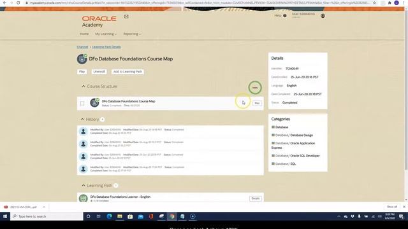The image size is (408, 229).
Task: Click the course icon in the Course Structure row
Action: 94,102
